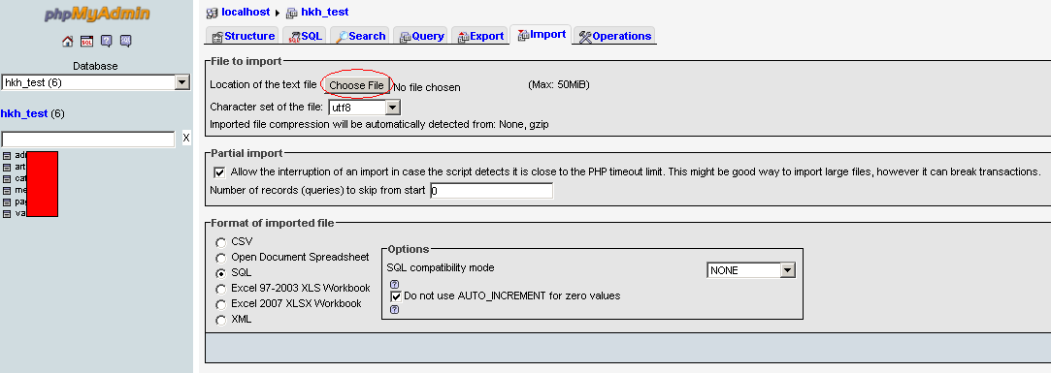Go to the Query tab
Image resolution: width=1051 pixels, height=373 pixels.
(422, 36)
